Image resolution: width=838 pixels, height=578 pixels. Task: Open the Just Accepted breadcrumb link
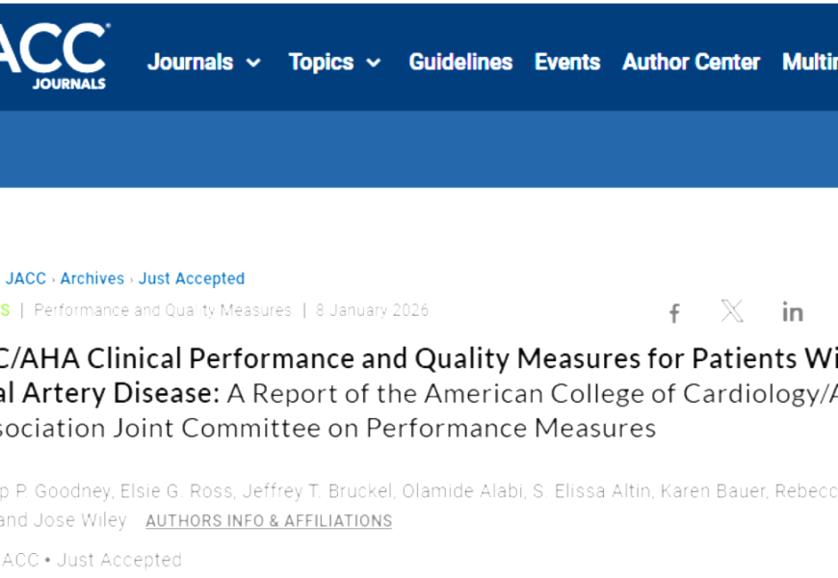pos(192,278)
